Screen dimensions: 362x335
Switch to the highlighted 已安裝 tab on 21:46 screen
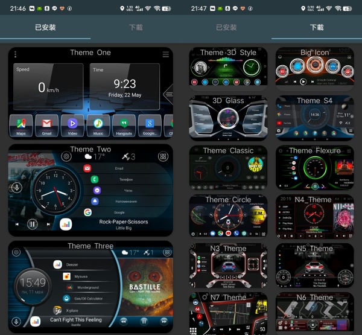(45, 27)
